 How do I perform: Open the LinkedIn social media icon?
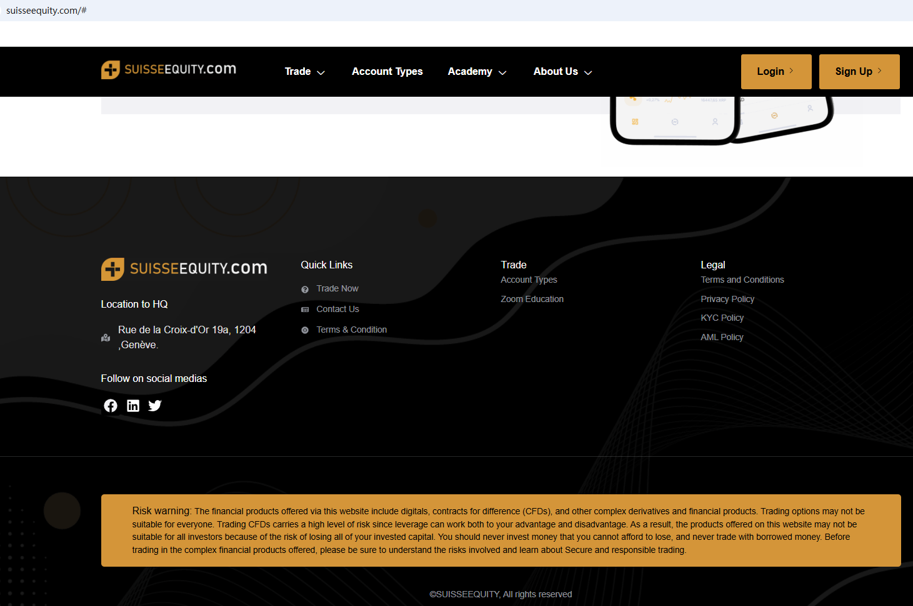[x=133, y=406]
